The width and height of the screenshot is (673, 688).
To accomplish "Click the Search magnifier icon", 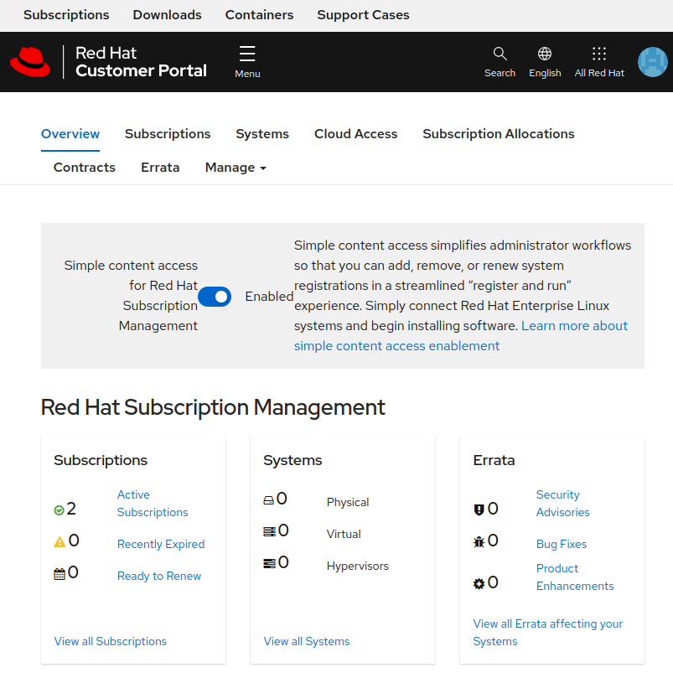I will 500,54.
